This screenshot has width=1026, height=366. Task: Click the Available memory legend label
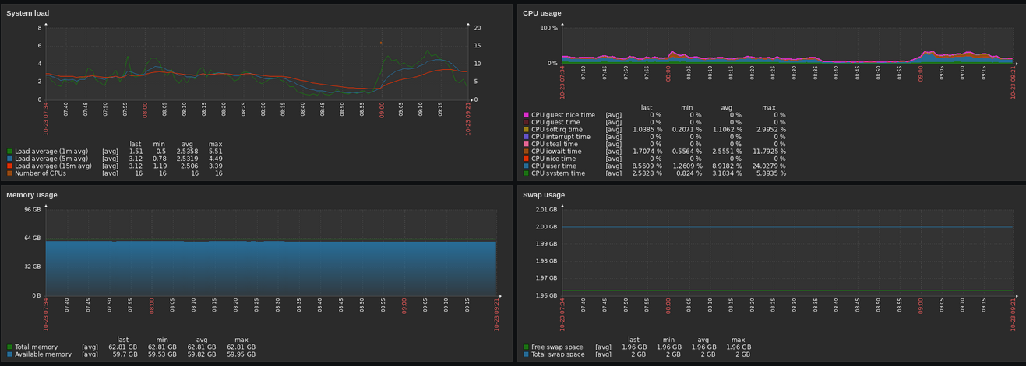[x=43, y=354]
